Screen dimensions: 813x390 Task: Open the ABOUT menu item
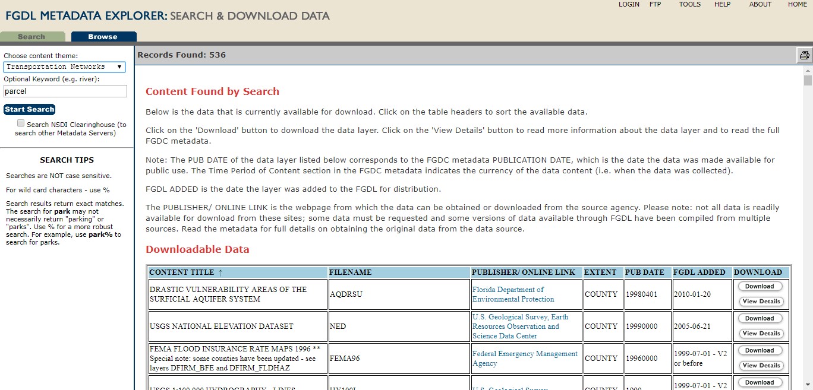[x=760, y=4]
